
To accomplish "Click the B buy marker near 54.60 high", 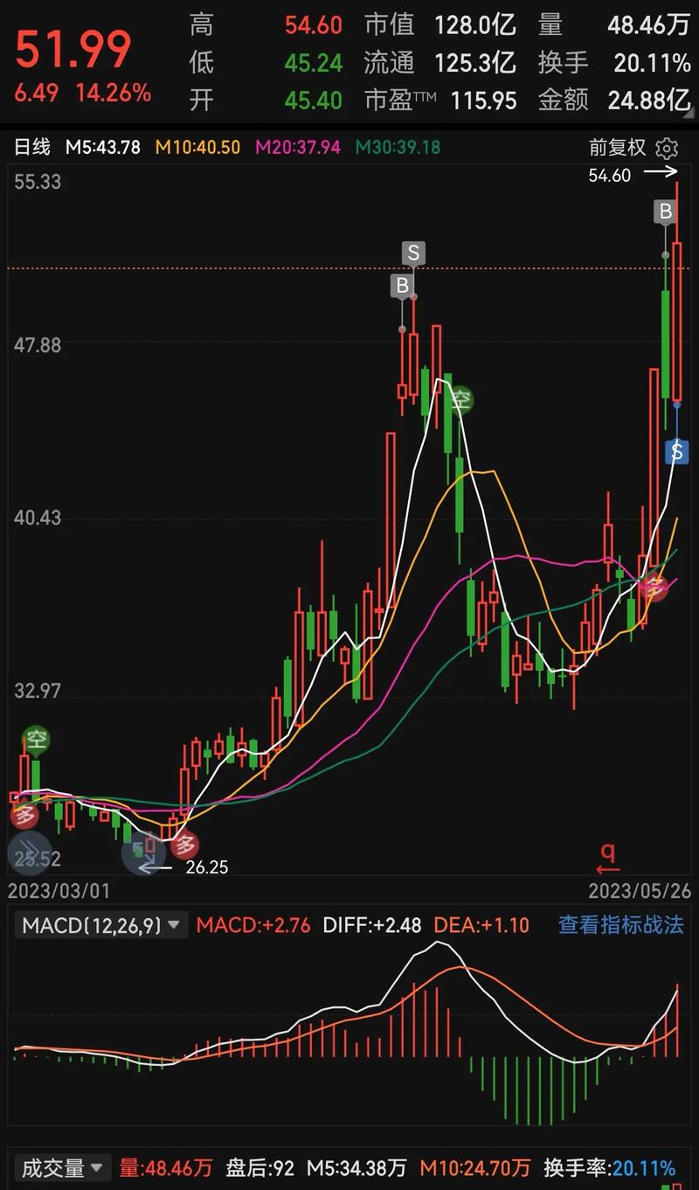I will point(666,211).
